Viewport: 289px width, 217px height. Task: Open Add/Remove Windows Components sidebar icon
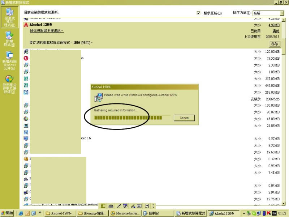(9, 60)
